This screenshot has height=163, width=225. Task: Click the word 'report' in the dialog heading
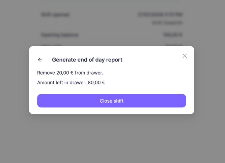tap(114, 60)
